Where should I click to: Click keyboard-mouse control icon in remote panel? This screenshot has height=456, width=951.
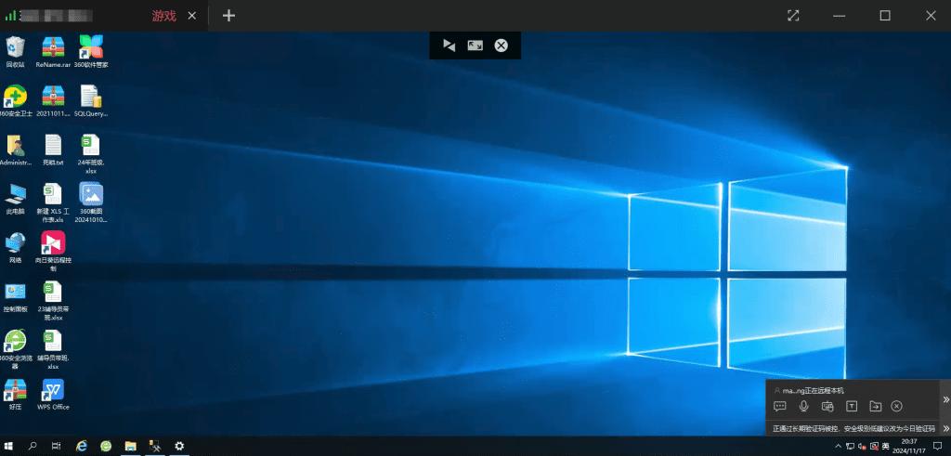click(827, 406)
